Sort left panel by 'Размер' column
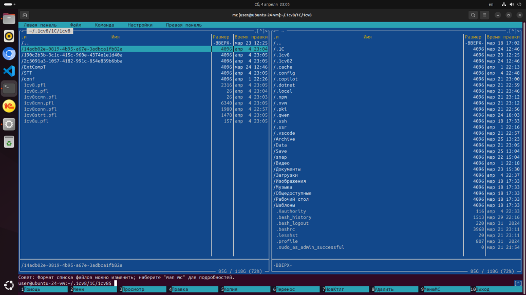The image size is (526, 295). coord(221,37)
